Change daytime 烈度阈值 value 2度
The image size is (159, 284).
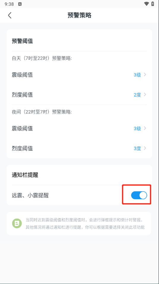pos(137,95)
